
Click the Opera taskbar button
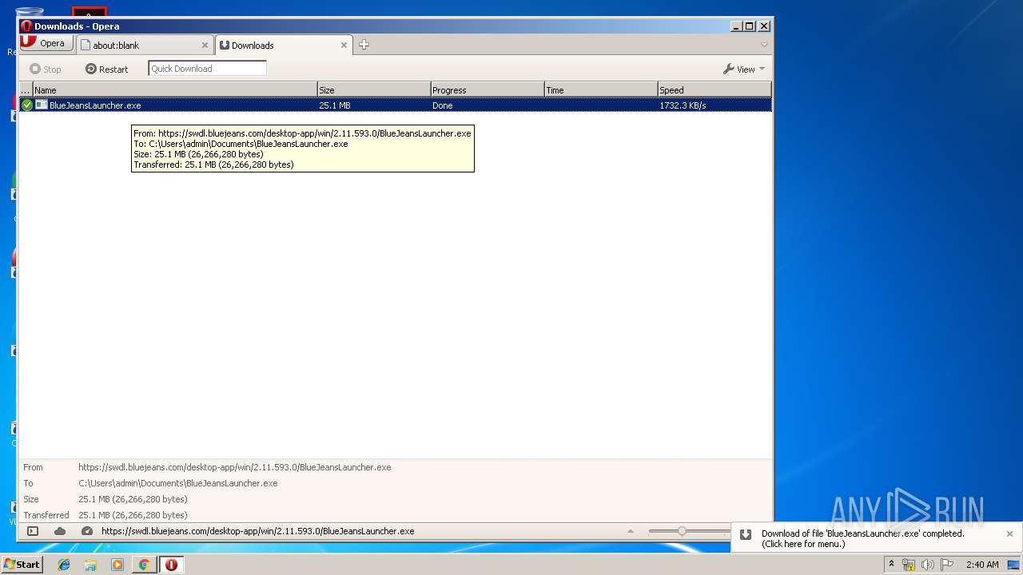click(171, 565)
